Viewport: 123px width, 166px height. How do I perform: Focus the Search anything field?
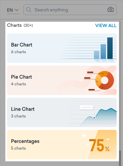coord(70,10)
